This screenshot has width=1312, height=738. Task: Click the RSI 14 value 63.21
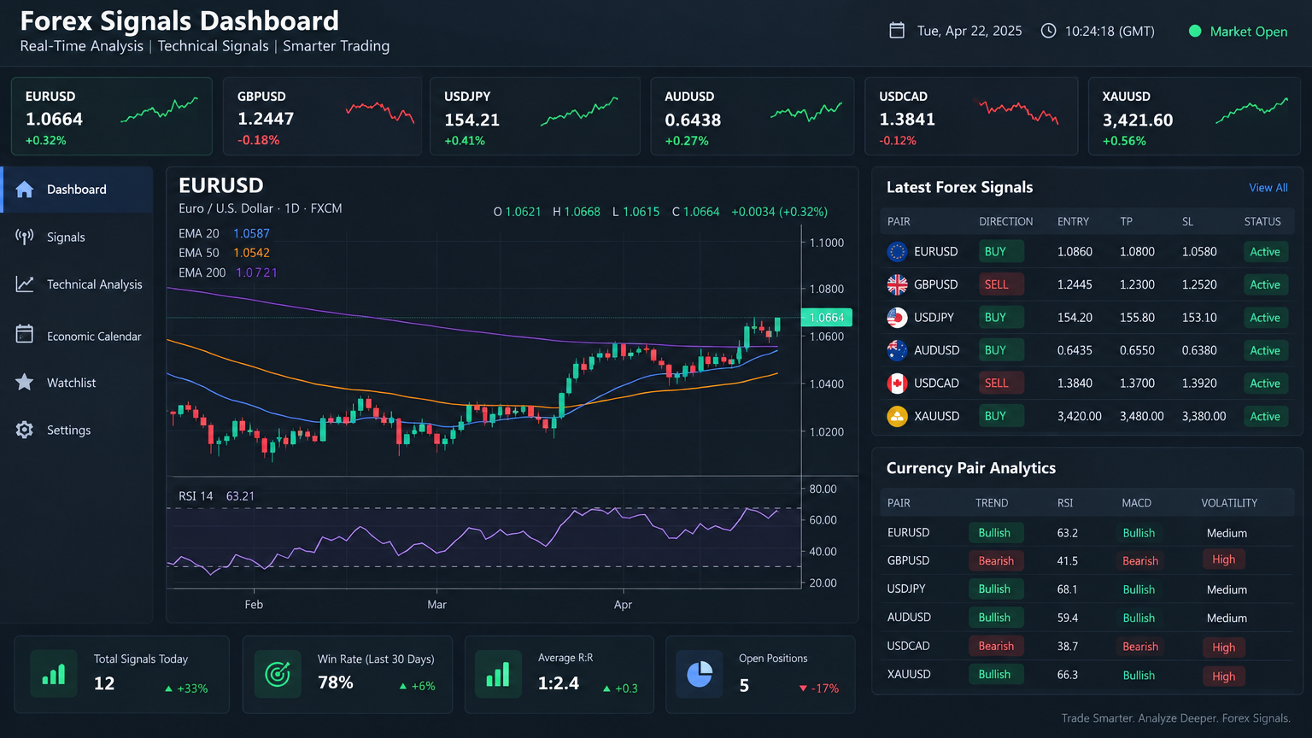click(240, 496)
